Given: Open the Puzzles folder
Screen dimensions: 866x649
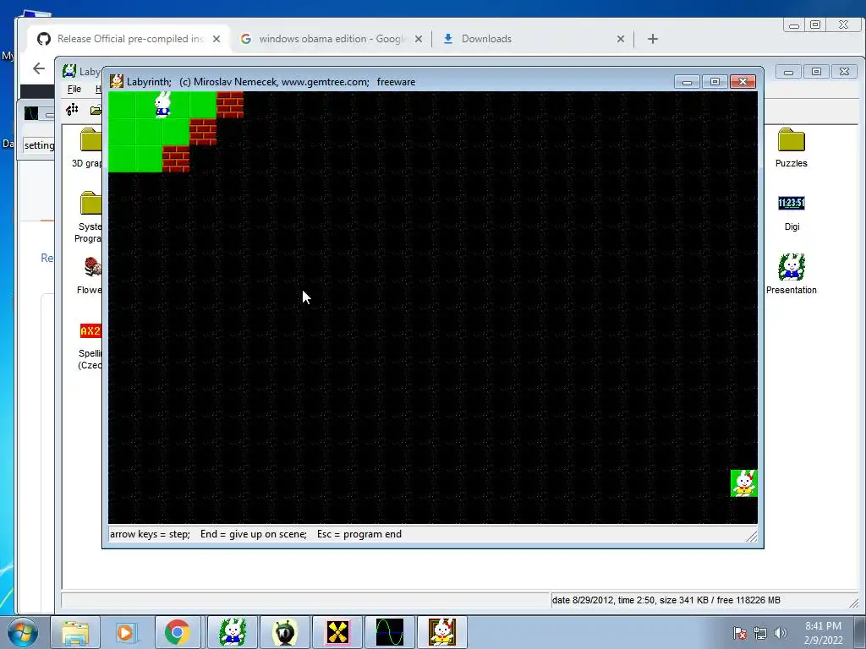Looking at the screenshot, I should click(x=791, y=147).
